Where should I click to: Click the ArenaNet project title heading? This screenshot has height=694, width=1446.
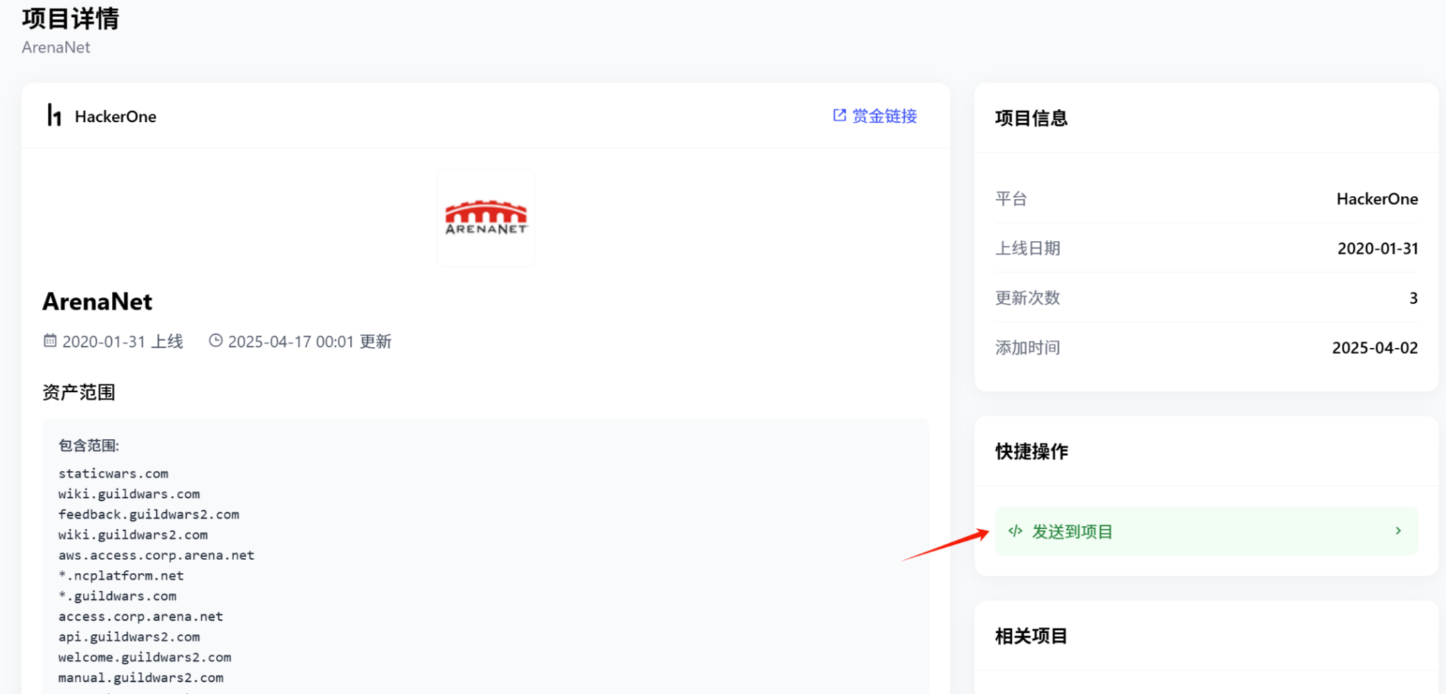(97, 301)
